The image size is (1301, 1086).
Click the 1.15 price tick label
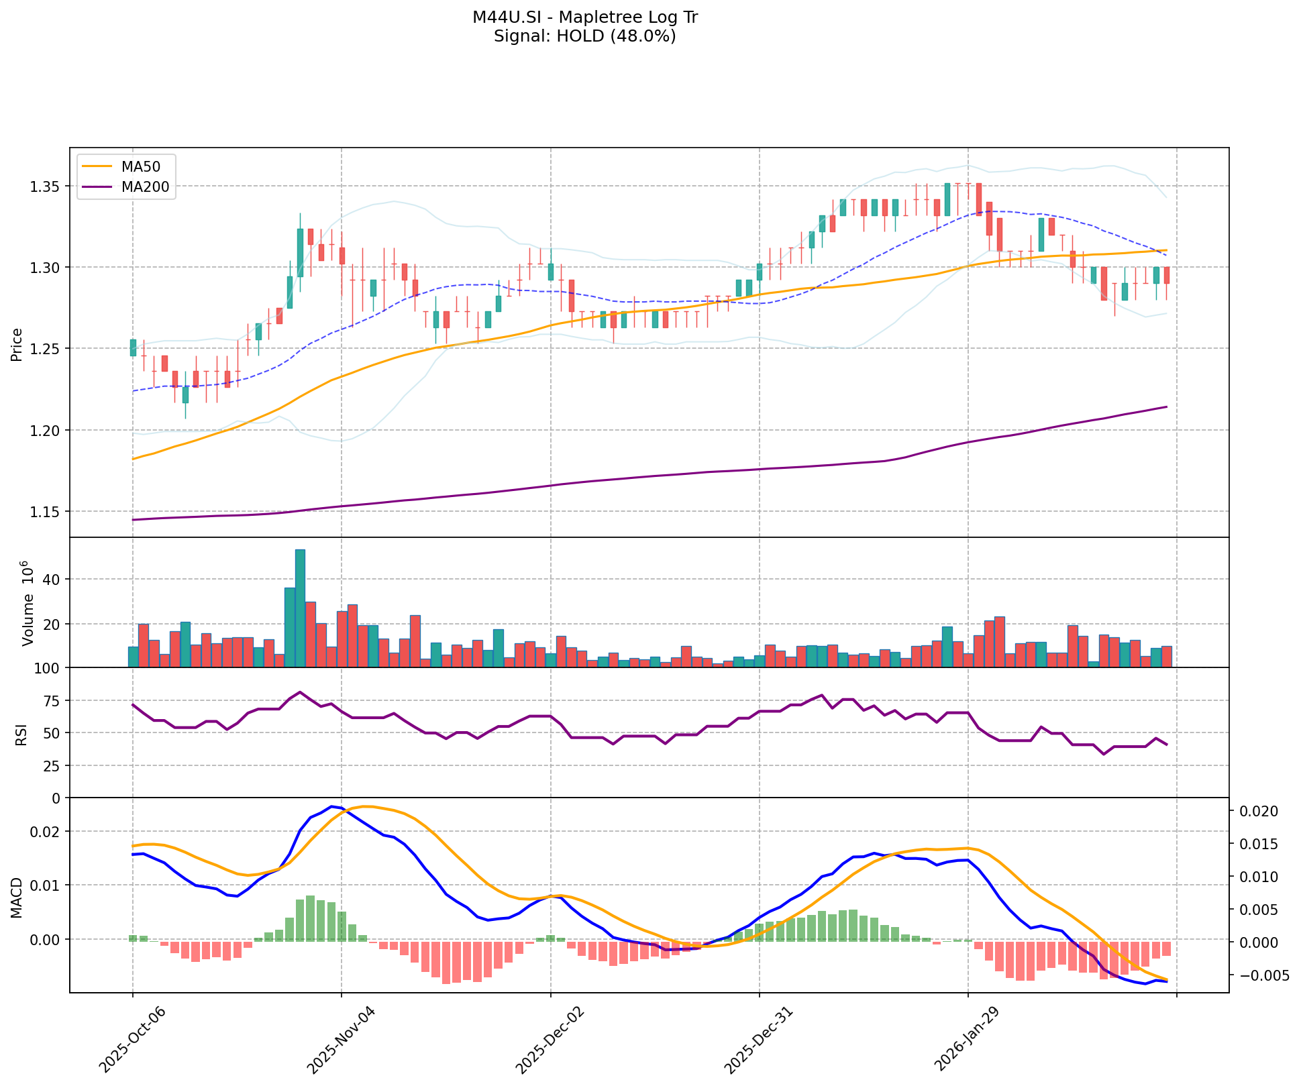tap(46, 512)
